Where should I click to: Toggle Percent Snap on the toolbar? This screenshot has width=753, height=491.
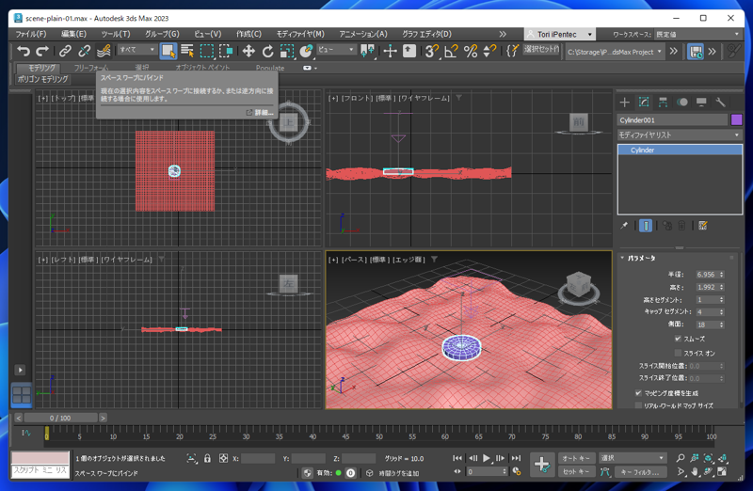pos(471,51)
